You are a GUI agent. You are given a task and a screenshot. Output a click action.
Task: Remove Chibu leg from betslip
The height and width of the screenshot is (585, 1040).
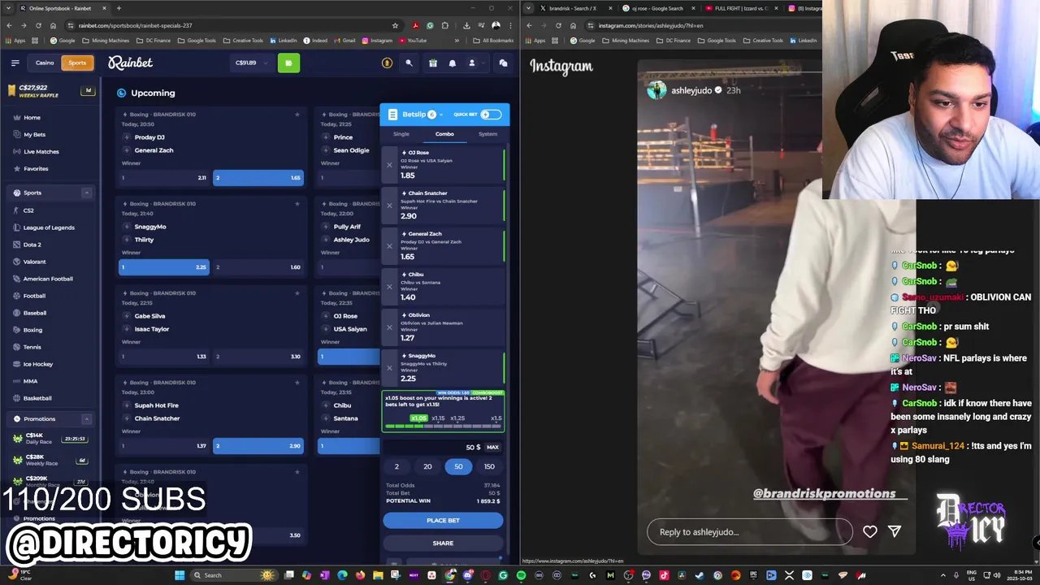click(389, 287)
